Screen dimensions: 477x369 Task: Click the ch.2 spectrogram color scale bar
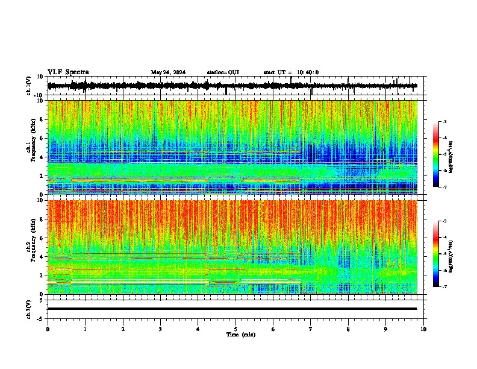[435, 254]
